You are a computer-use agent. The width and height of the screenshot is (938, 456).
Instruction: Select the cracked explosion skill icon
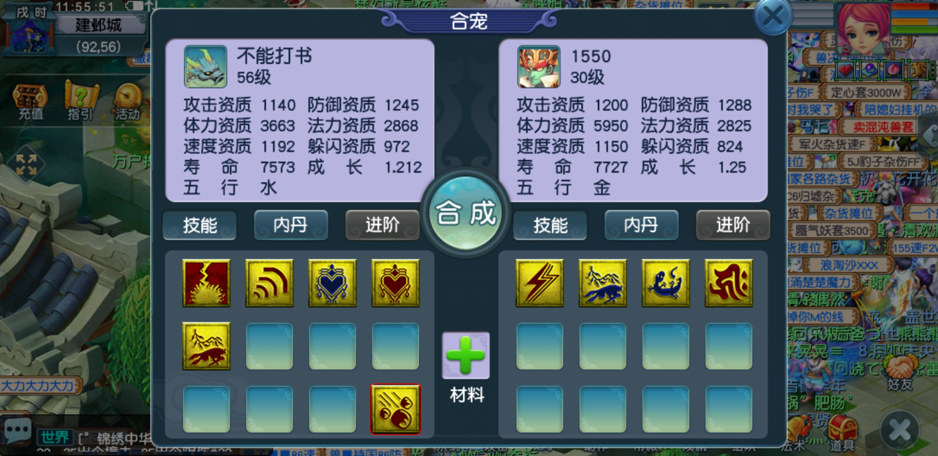[206, 283]
